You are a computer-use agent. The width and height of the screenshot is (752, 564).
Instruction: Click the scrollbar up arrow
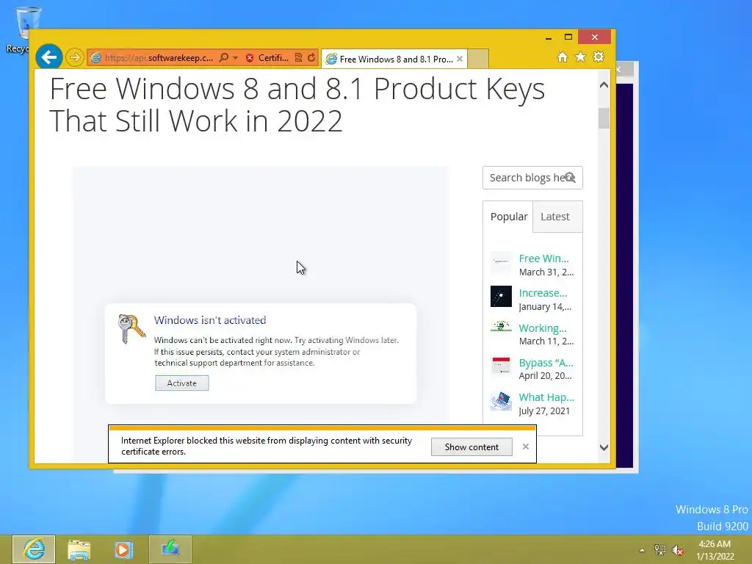(604, 85)
